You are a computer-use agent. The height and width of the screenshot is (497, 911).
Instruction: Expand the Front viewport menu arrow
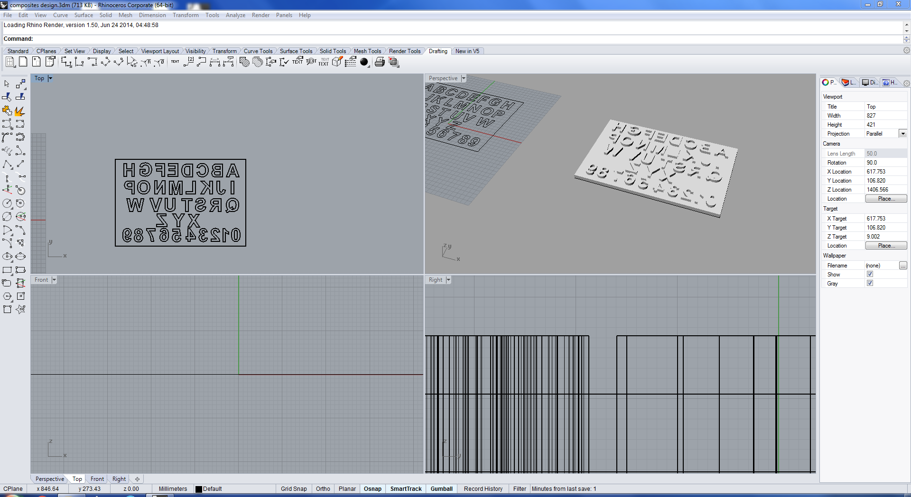54,280
